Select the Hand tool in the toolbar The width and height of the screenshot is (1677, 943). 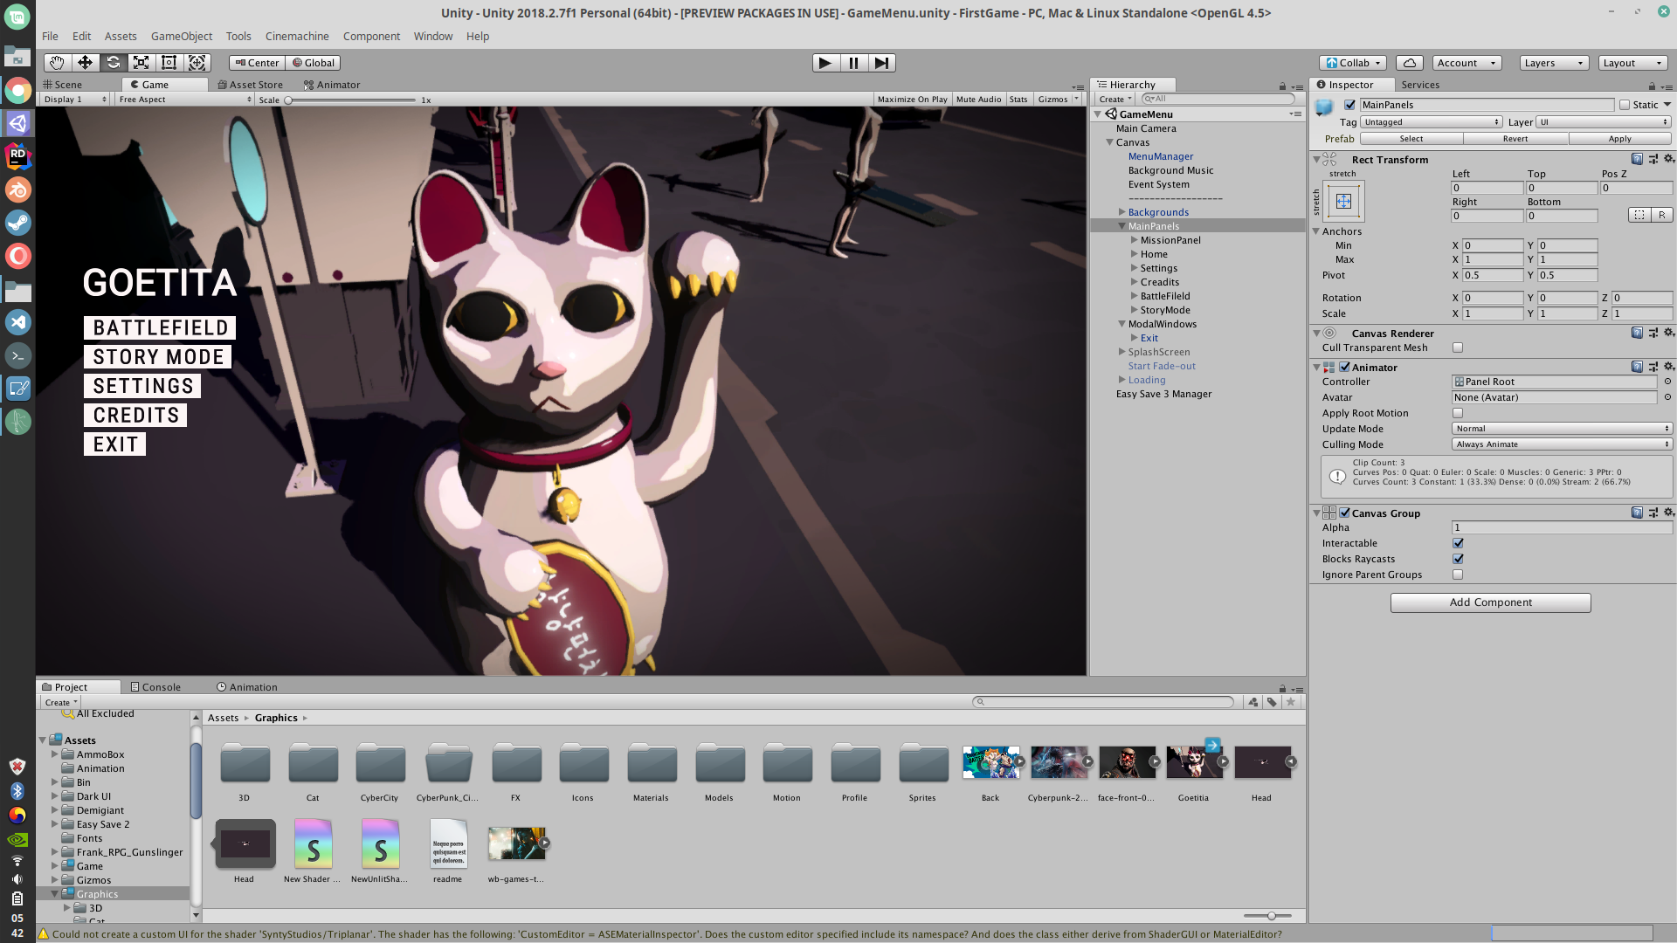[x=57, y=63]
